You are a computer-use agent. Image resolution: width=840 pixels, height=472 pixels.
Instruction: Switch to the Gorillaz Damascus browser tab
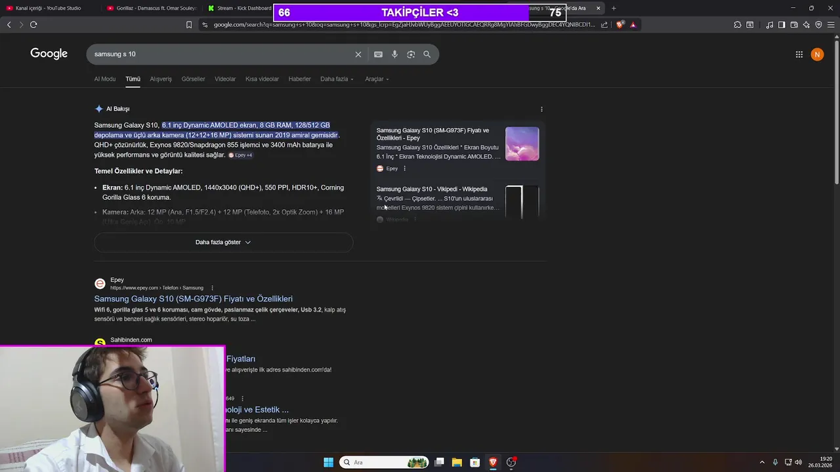pyautogui.click(x=152, y=9)
